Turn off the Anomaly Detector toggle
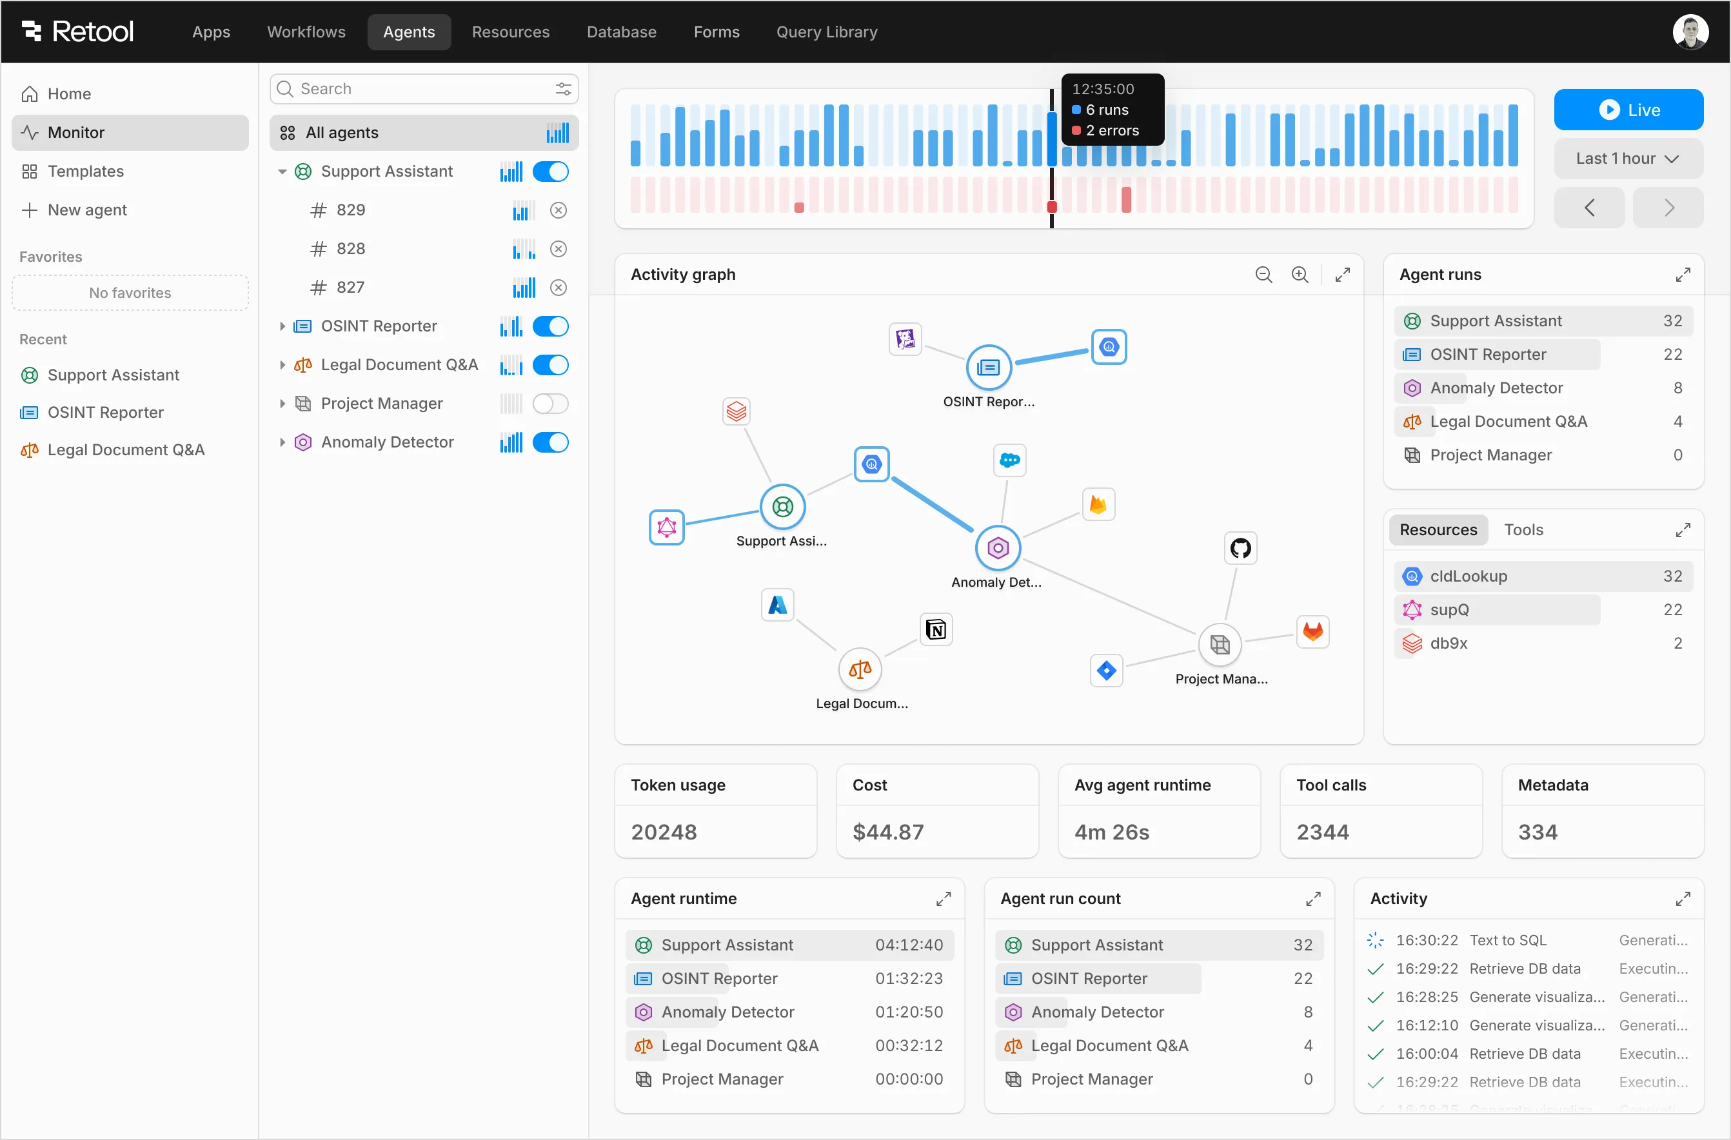1731x1140 pixels. (x=551, y=442)
